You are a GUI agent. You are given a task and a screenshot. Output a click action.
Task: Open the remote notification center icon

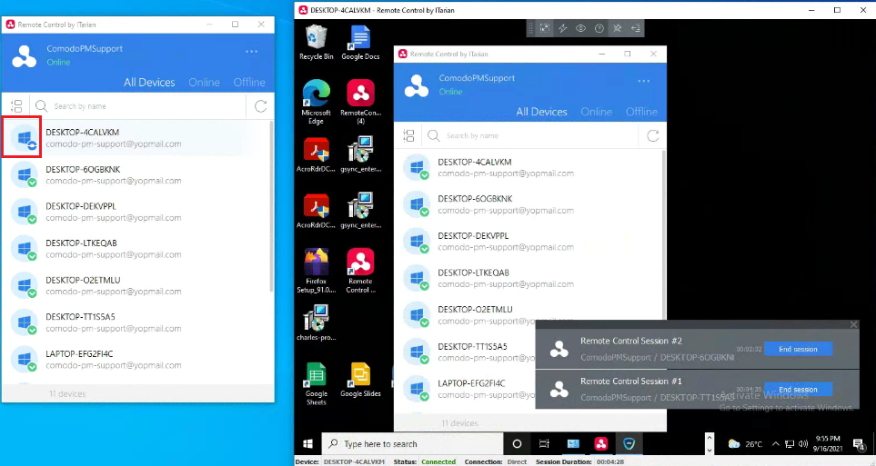click(x=860, y=444)
